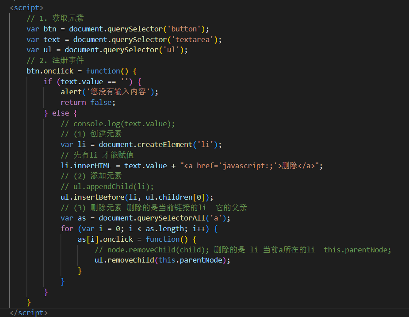Click the 'ul' string in querySelector
This screenshot has width=409, height=317.
[172, 50]
